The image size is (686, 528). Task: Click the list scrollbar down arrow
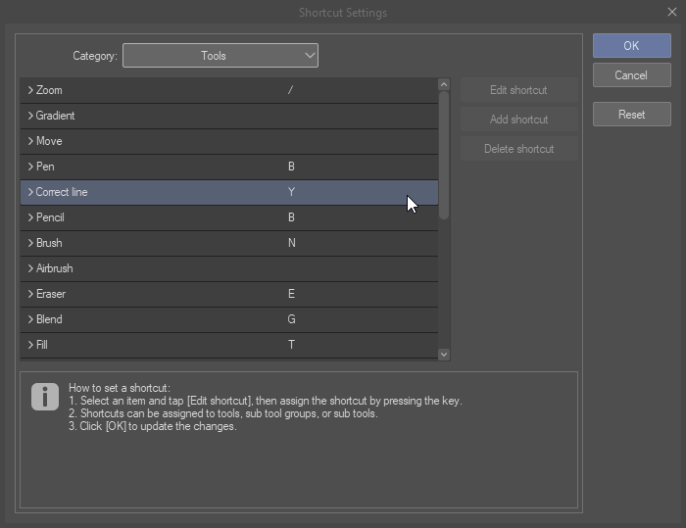(x=444, y=355)
